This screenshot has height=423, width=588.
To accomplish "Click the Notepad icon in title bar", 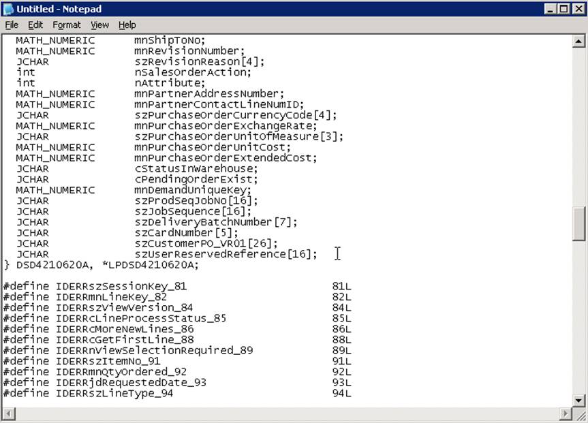I will tap(8, 9).
